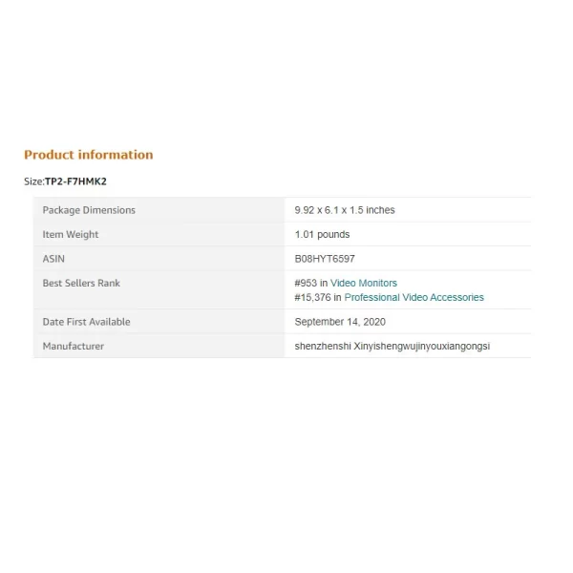Open the Video Monitors category link
The image size is (573, 573).
pyautogui.click(x=364, y=284)
